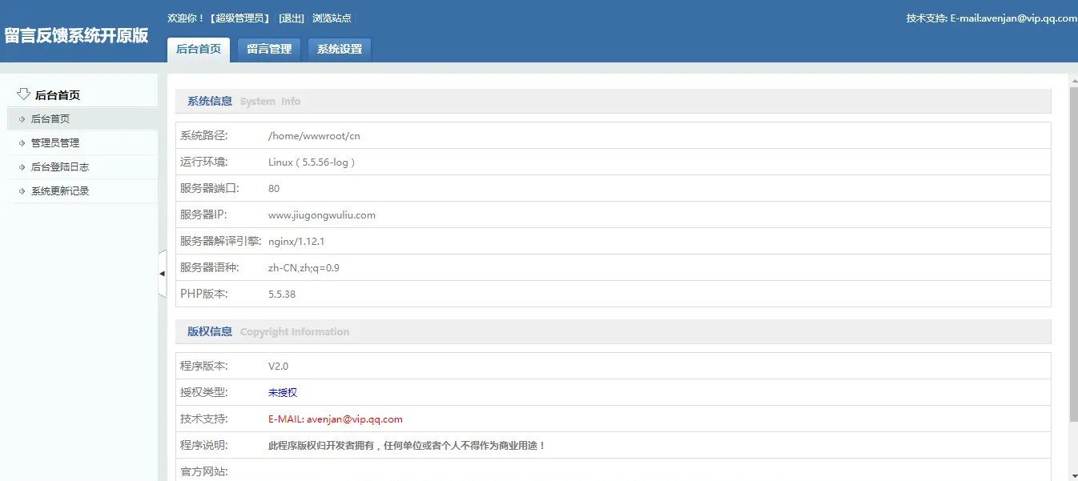Click the PHP version value 5.5.38
This screenshot has width=1078, height=481.
click(282, 295)
